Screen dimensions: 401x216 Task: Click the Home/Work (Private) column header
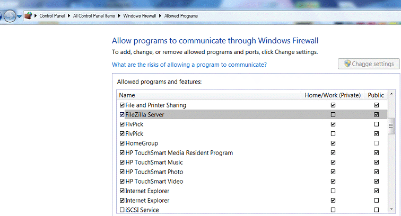(333, 95)
